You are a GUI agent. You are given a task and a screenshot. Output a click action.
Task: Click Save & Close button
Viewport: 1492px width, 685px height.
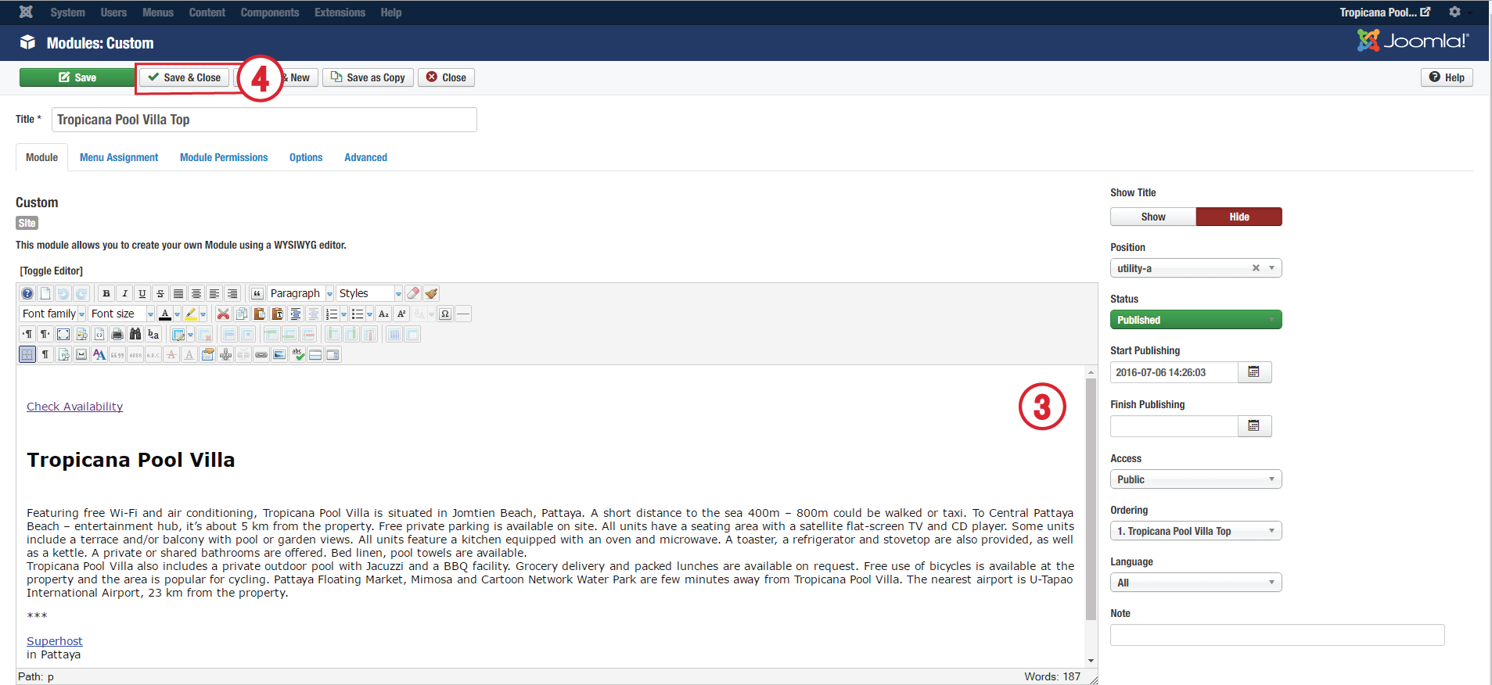(184, 77)
